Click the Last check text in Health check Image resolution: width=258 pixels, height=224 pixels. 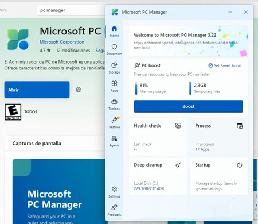143,144
